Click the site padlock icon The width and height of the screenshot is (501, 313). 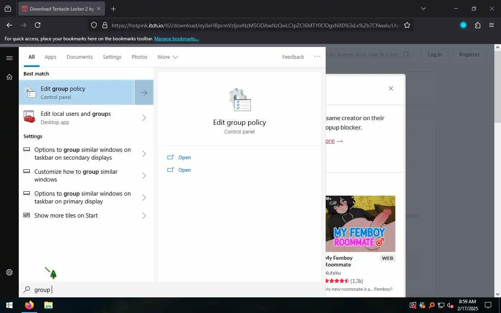tap(105, 25)
